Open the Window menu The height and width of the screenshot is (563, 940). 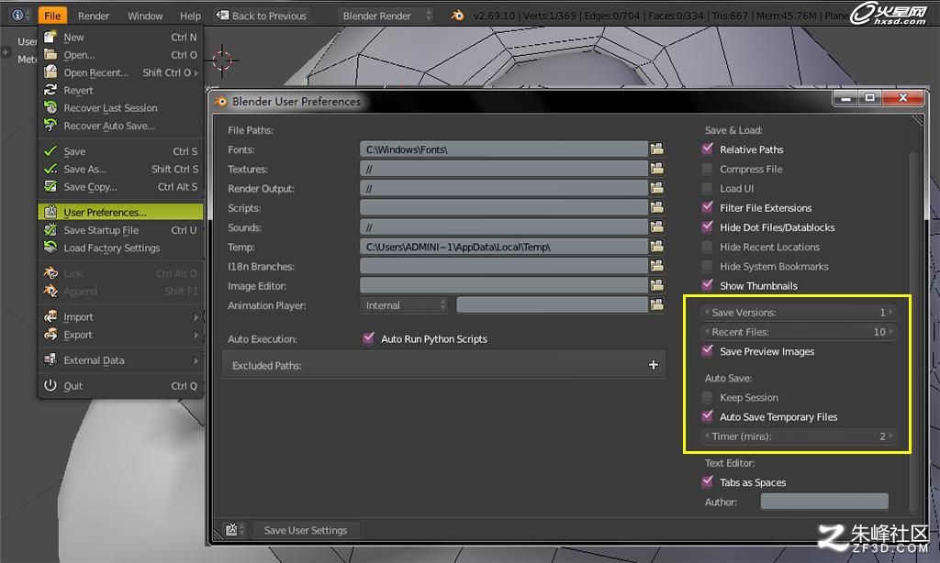145,16
